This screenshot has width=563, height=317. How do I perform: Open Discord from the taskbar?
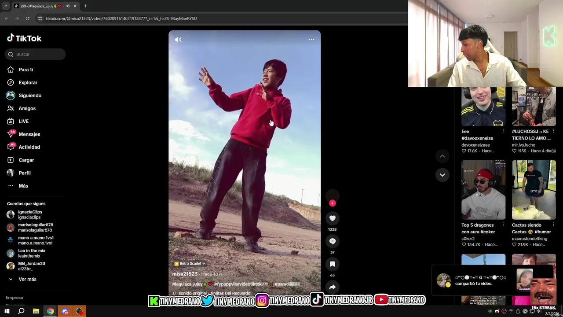[x=65, y=311]
